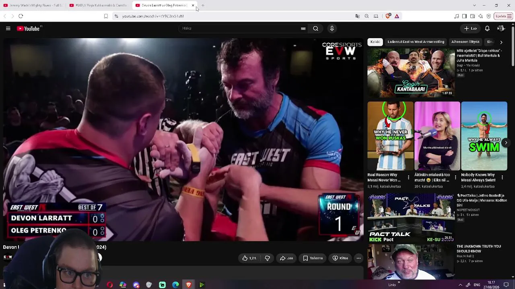Click the Jaa share button
515x289 pixels.
(x=286, y=258)
